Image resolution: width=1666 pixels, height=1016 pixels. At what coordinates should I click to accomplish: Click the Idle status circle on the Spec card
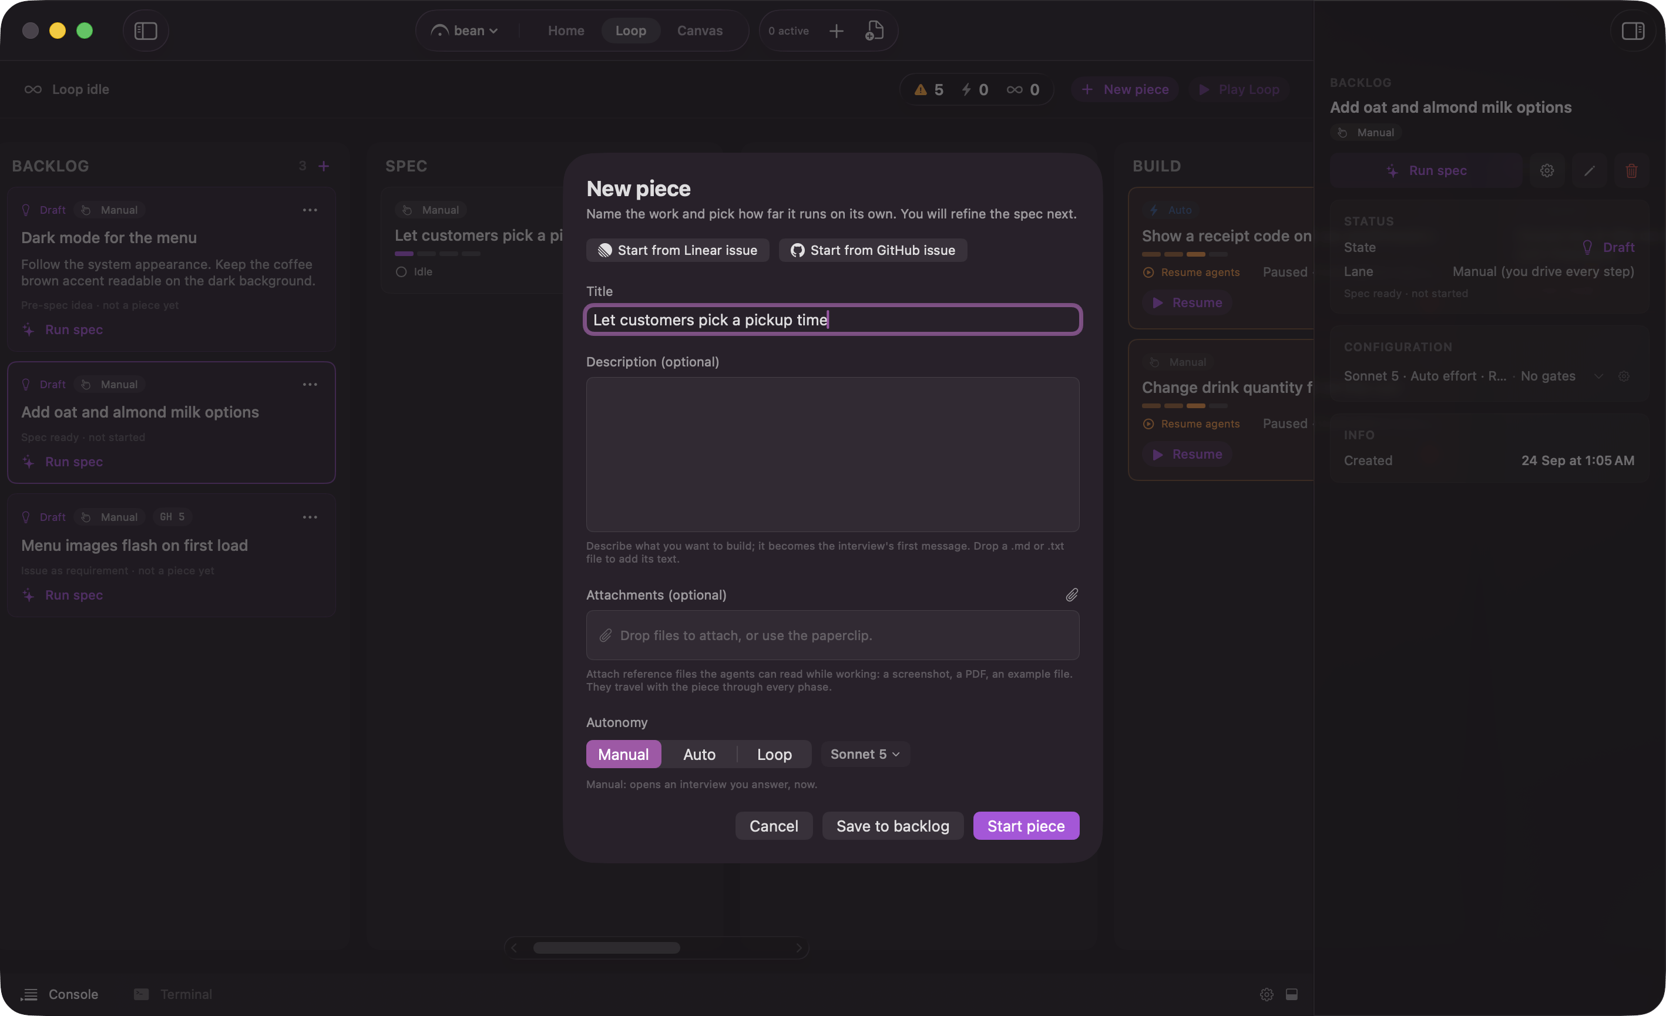(402, 272)
